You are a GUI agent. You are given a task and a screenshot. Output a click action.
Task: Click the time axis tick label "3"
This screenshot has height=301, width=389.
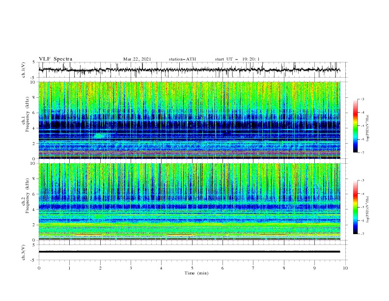(x=131, y=268)
